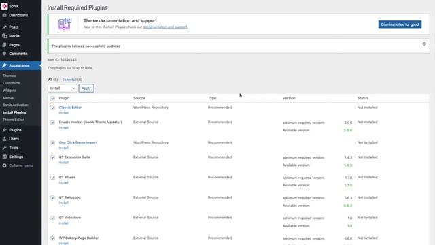This screenshot has height=245, width=435.
Task: Click the Posts pushpin icon
Action: click(4, 27)
